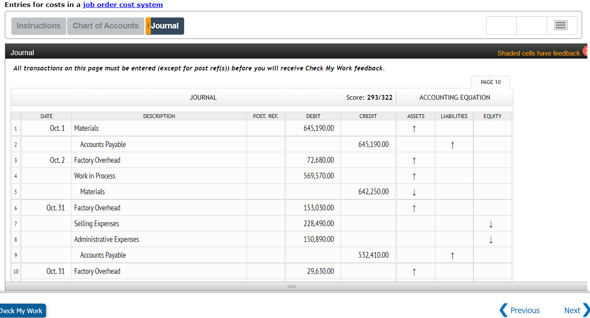Viewport: 590px width, 318px height.
Task: Select the Journal tab
Action: pyautogui.click(x=165, y=26)
